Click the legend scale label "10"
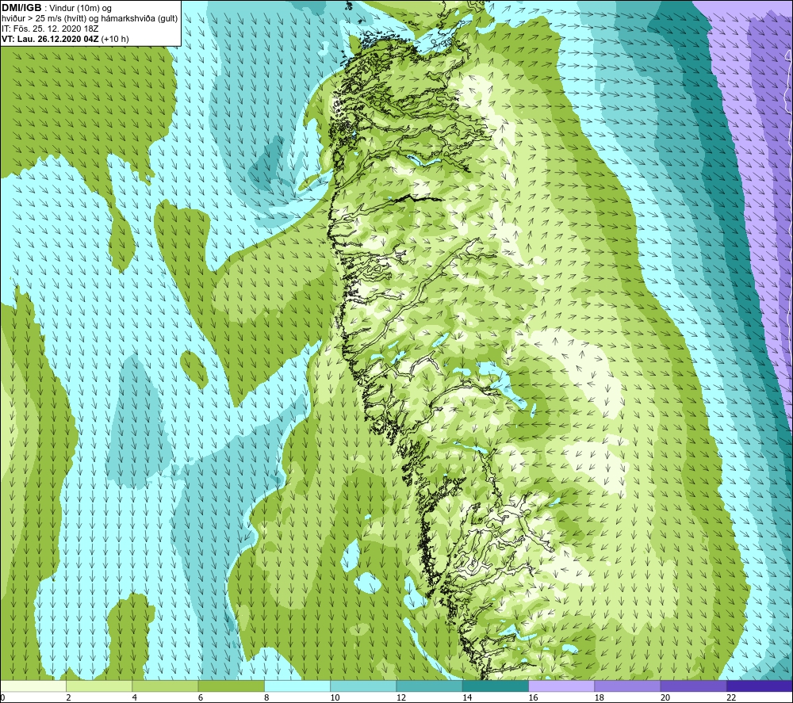 pos(335,698)
